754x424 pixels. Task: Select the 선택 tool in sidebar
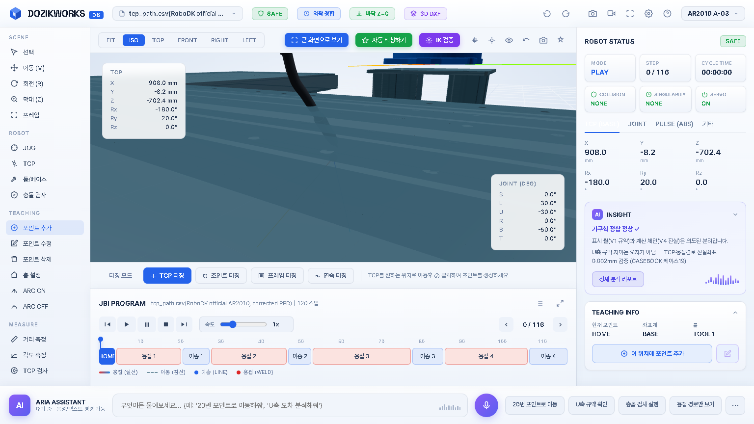click(x=45, y=52)
